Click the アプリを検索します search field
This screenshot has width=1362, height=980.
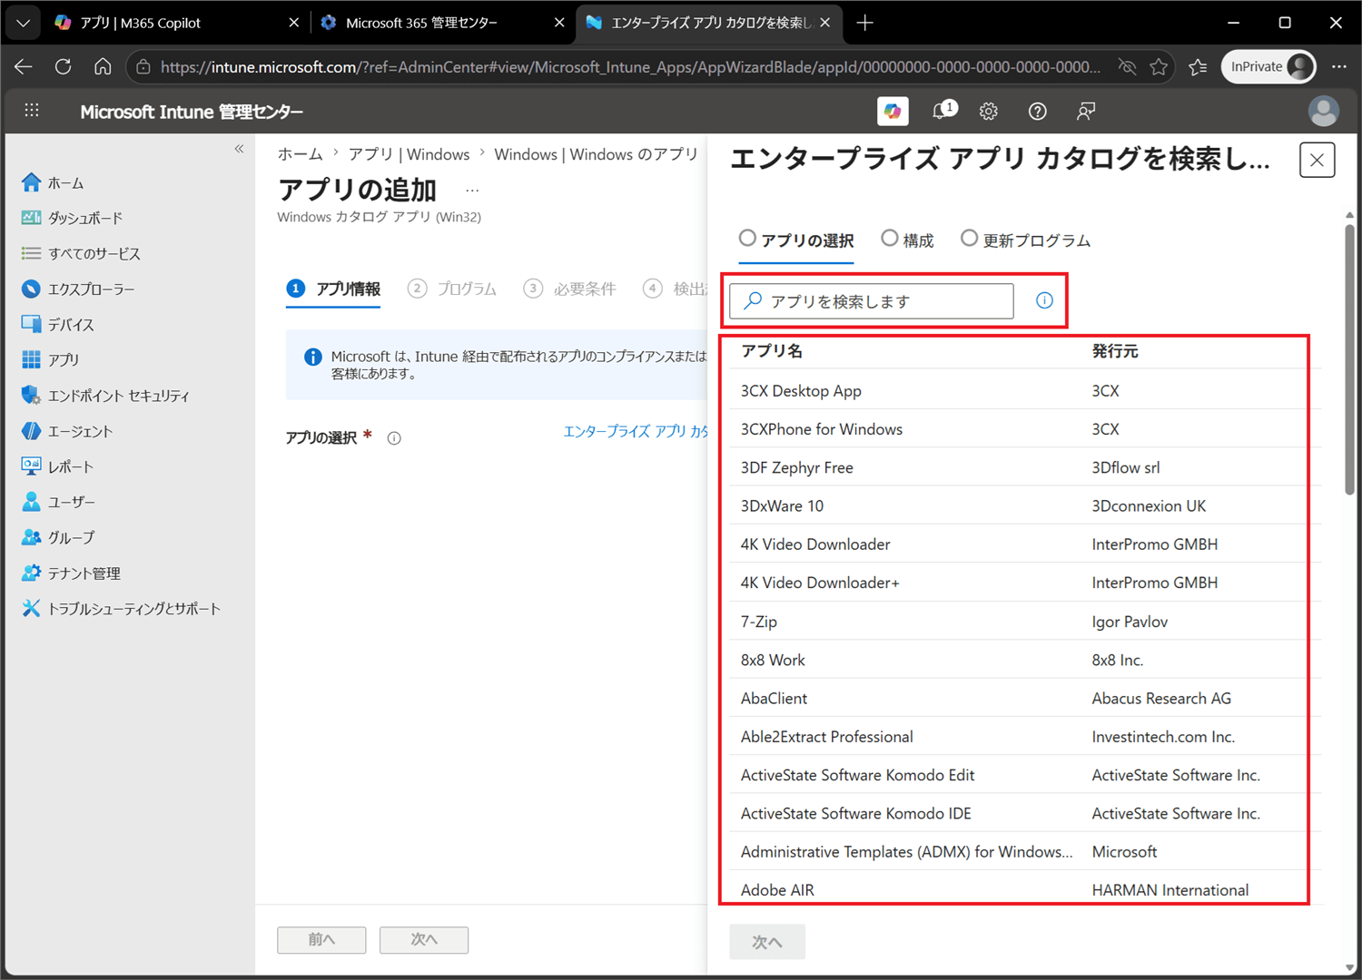[872, 300]
